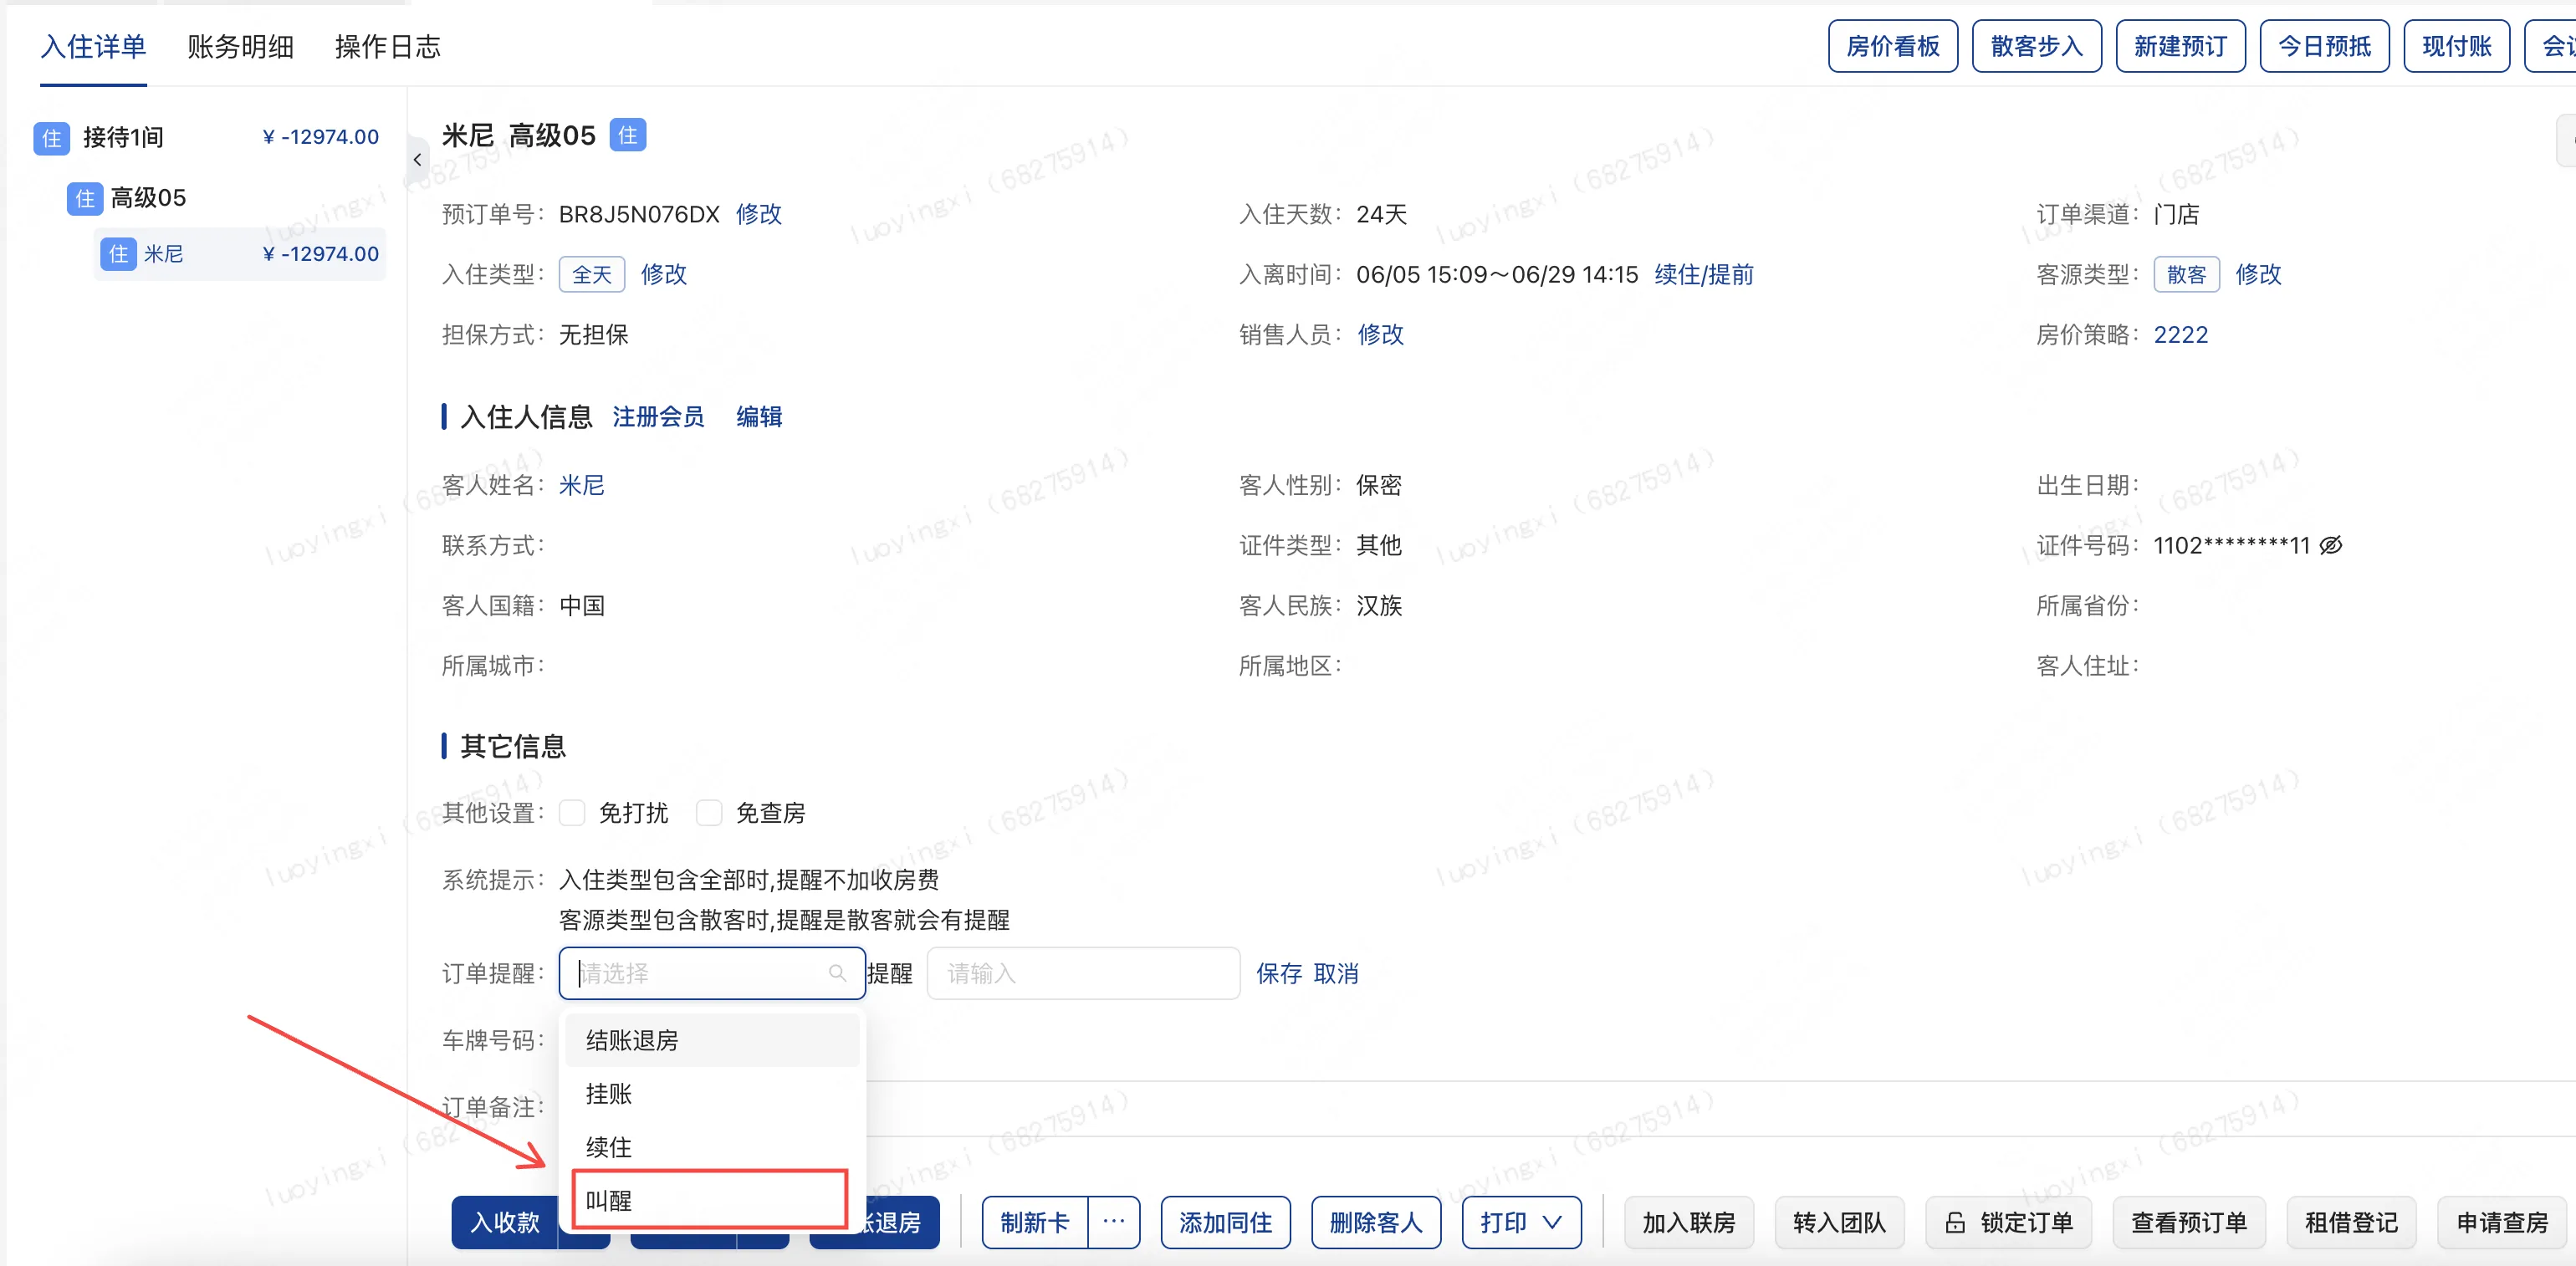
Task: Open more options beside 制新卡
Action: pyautogui.click(x=1114, y=1222)
